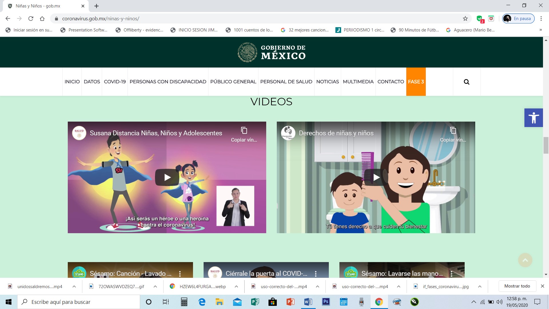Open Word from the taskbar

pyautogui.click(x=308, y=302)
